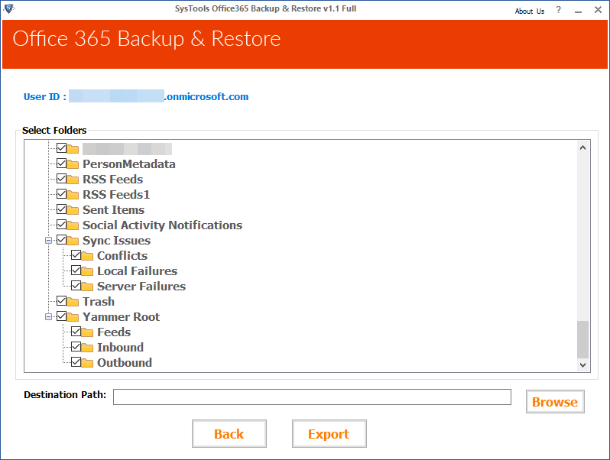Toggle the Sent Items checkbox
Viewport: 610px width, 460px height.
[x=61, y=209]
